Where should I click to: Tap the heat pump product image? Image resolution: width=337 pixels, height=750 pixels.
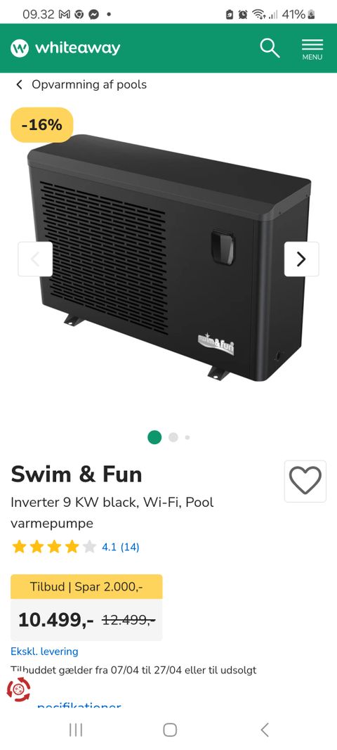tap(169, 258)
